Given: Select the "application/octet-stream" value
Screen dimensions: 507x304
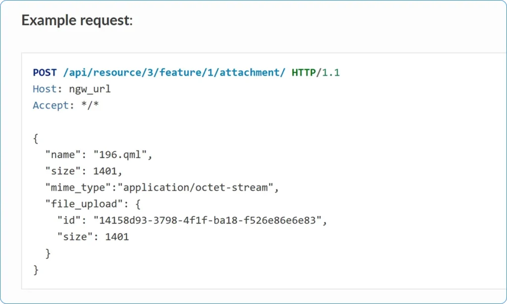Looking at the screenshot, I should click(198, 187).
